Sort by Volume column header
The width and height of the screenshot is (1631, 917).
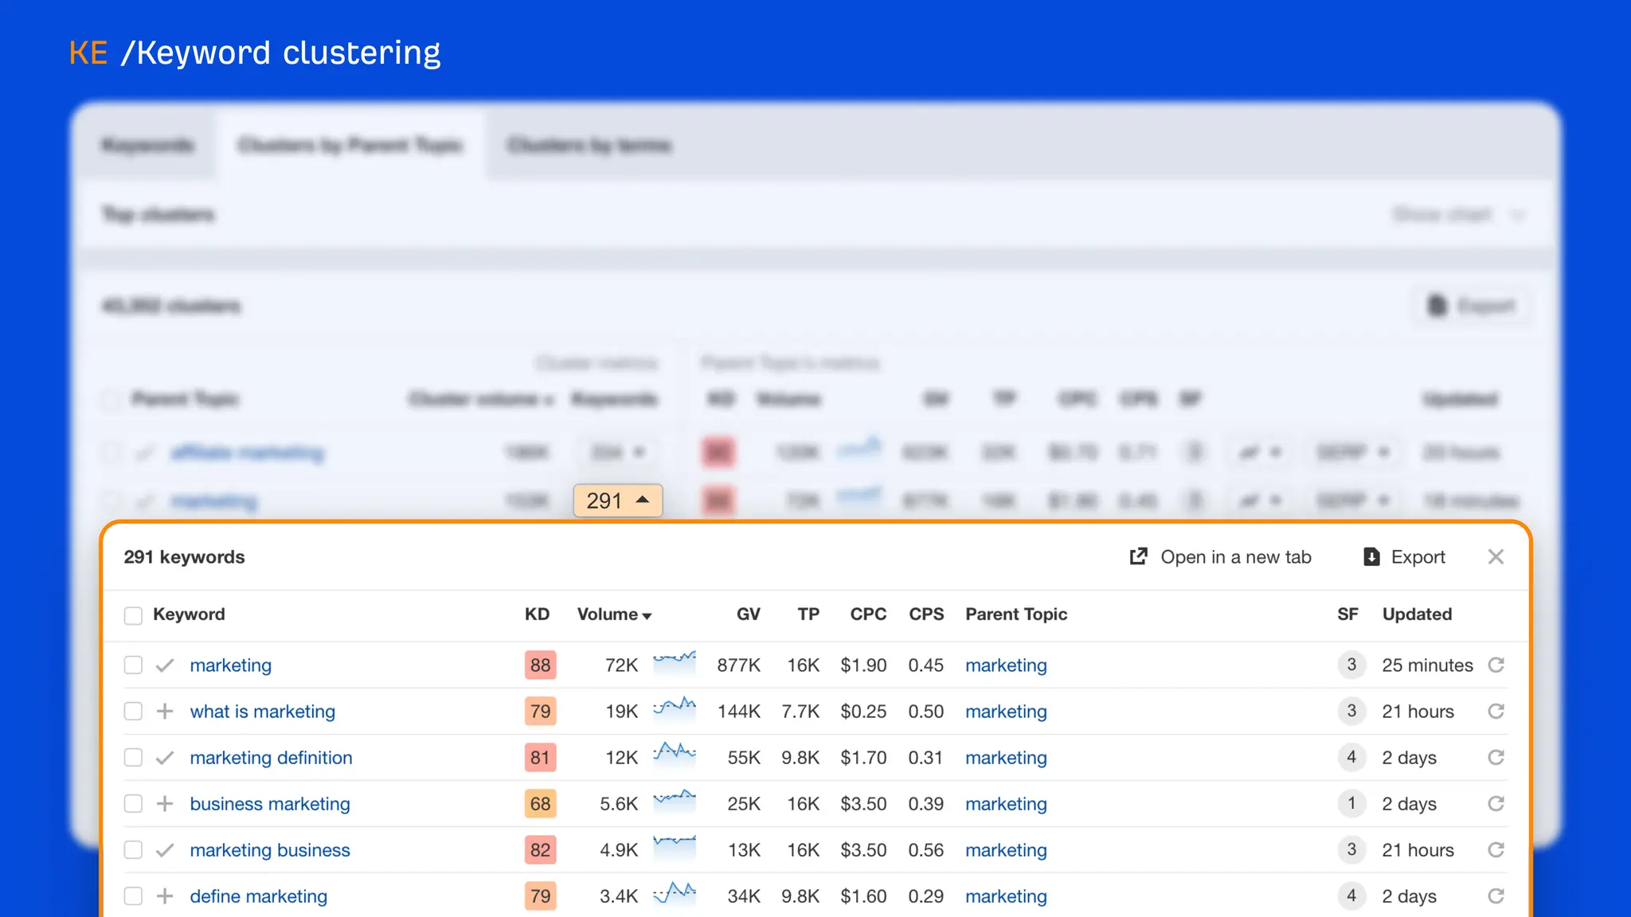[x=614, y=615]
